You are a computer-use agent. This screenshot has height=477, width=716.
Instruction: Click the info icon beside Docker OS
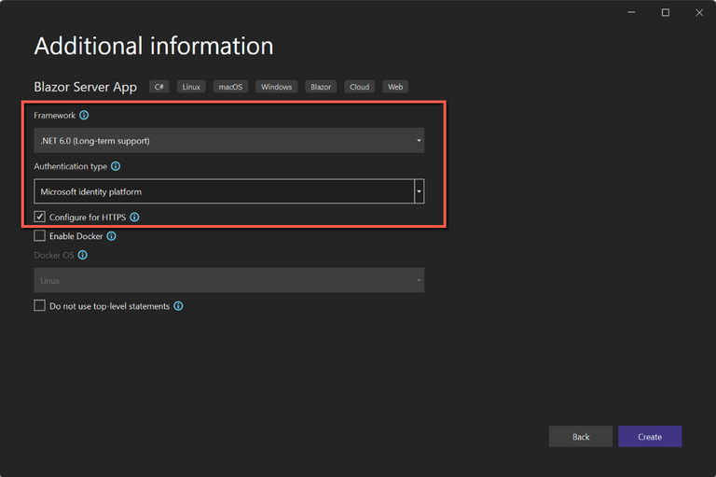coord(83,255)
